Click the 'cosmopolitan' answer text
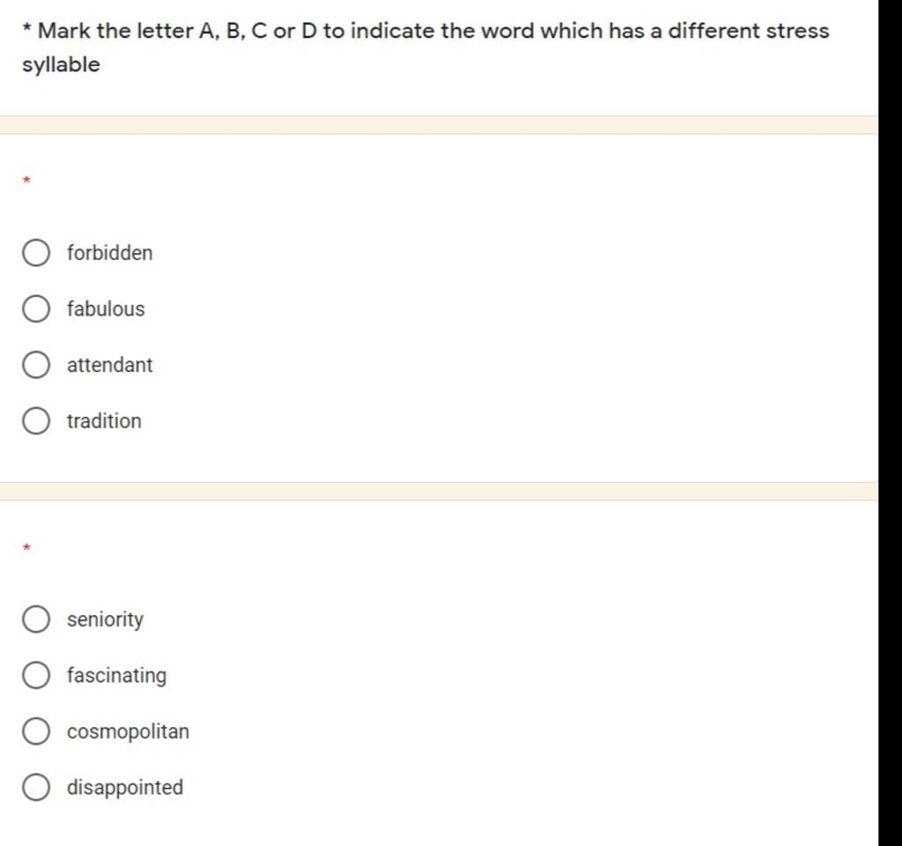 (128, 732)
